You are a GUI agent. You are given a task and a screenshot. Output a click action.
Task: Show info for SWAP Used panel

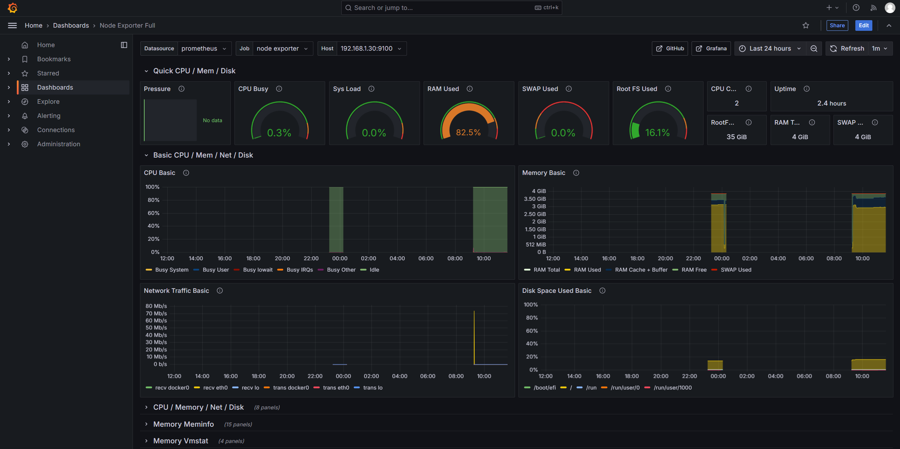click(x=569, y=89)
